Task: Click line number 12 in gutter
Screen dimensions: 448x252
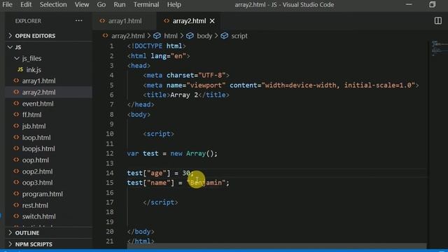Action: point(110,154)
